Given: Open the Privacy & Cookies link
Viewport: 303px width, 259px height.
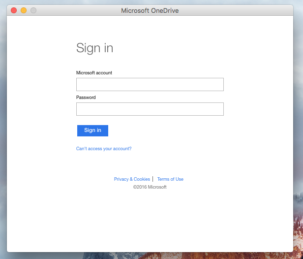Looking at the screenshot, I should [132, 179].
